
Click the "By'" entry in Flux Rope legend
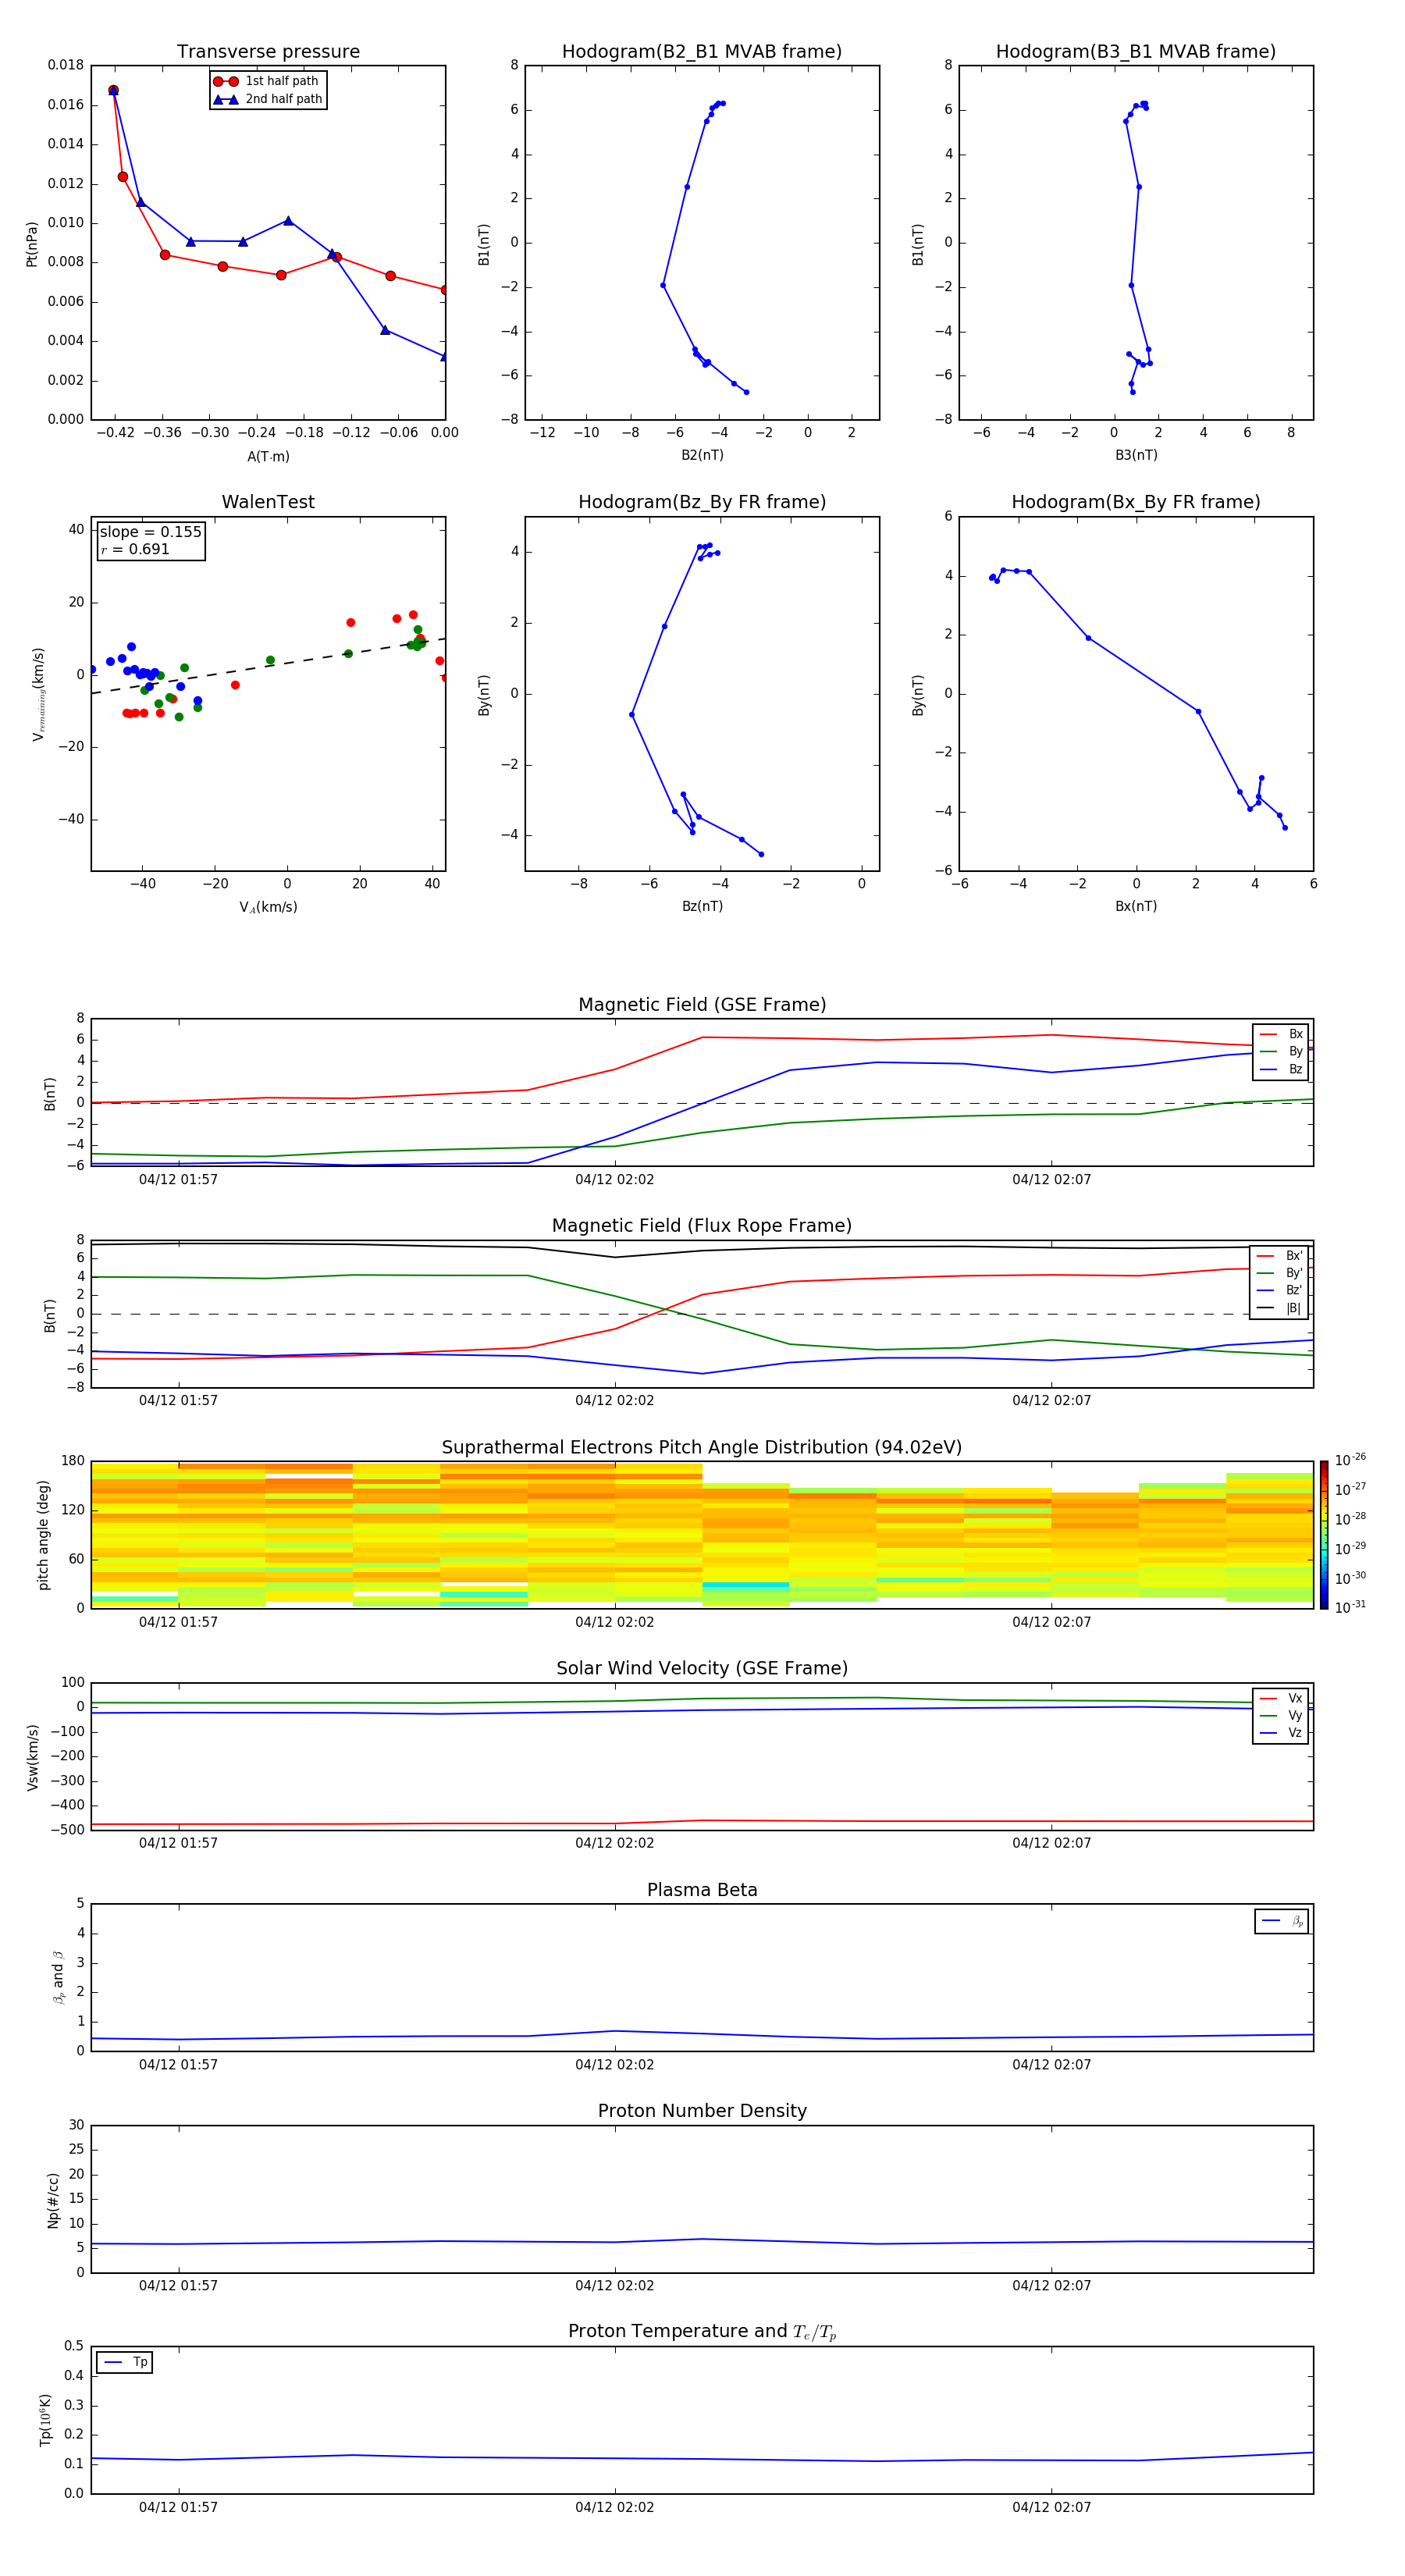[x=1279, y=1273]
